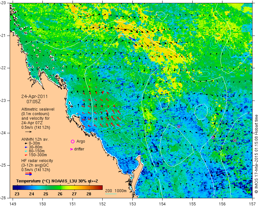Click the cyan bathymetry legend line
This screenshot has width=259, height=207.
(x=111, y=194)
